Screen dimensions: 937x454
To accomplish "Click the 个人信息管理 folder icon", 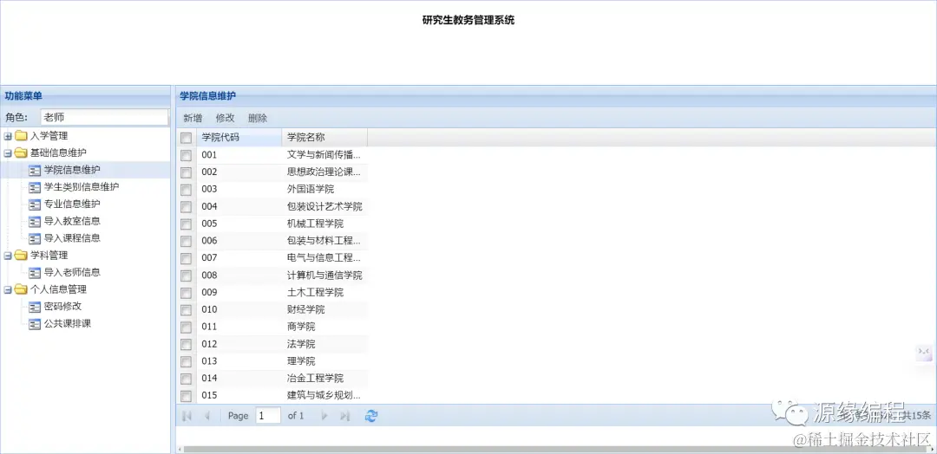I will (21, 290).
